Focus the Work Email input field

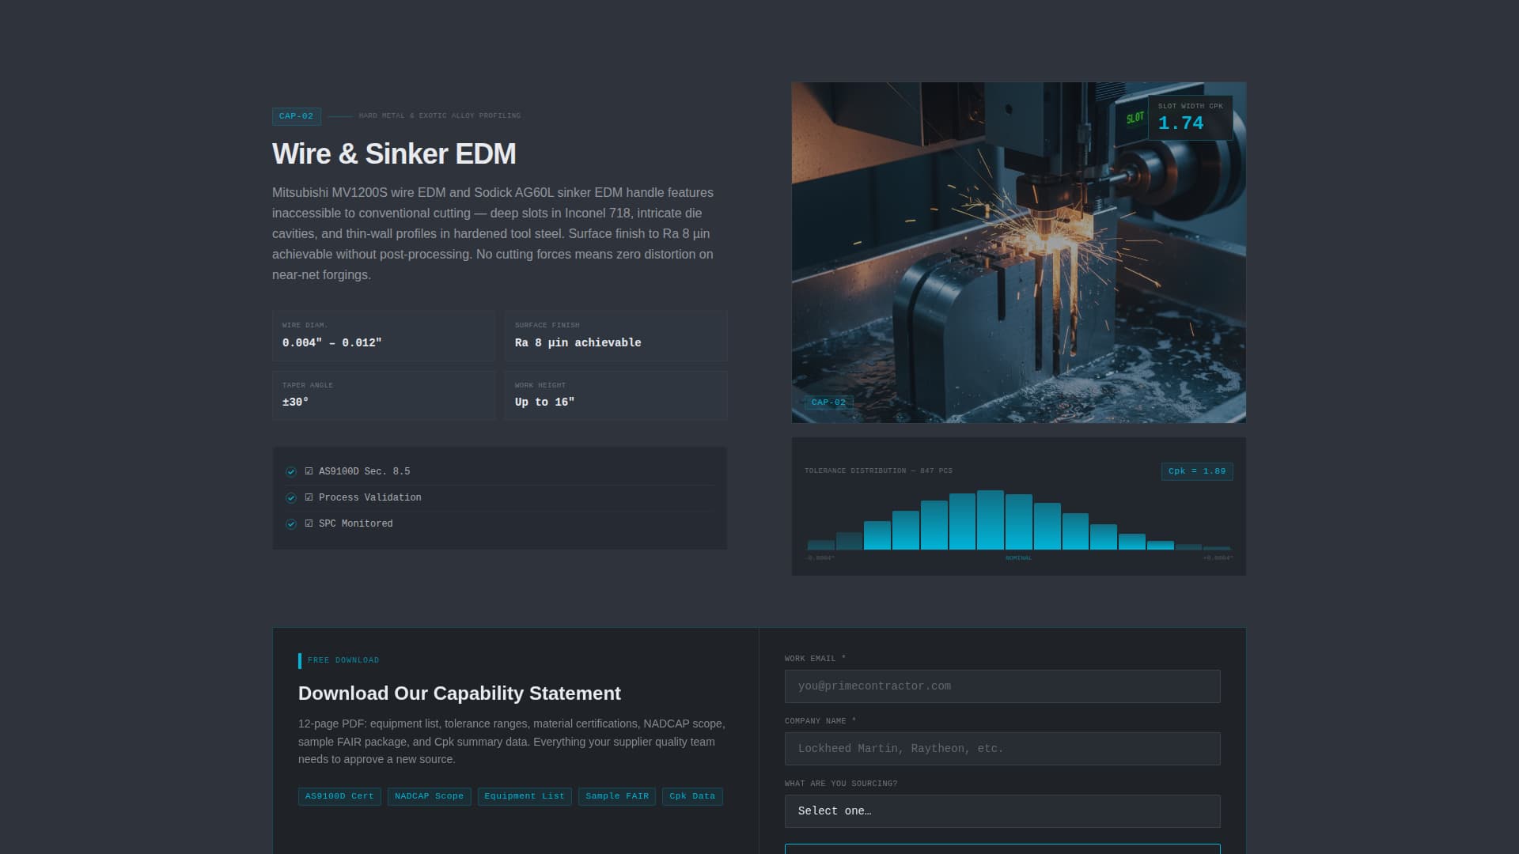(x=1002, y=686)
